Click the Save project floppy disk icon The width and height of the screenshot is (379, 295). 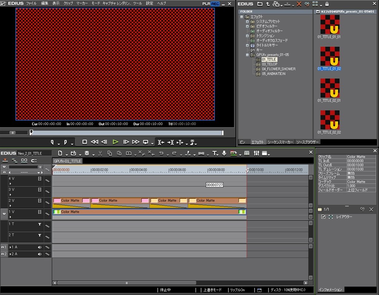87,153
